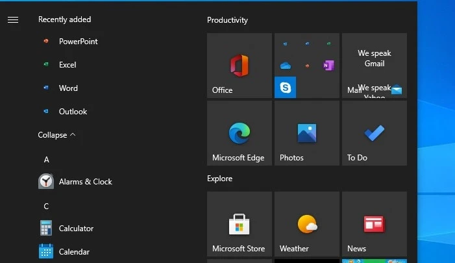This screenshot has height=263, width=455.
Task: Launch Microsoft Edge from its tile
Action: (x=240, y=133)
